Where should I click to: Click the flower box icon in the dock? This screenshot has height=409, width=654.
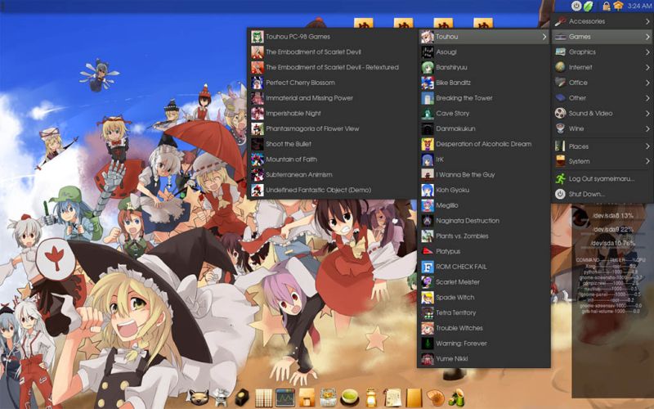(x=328, y=398)
